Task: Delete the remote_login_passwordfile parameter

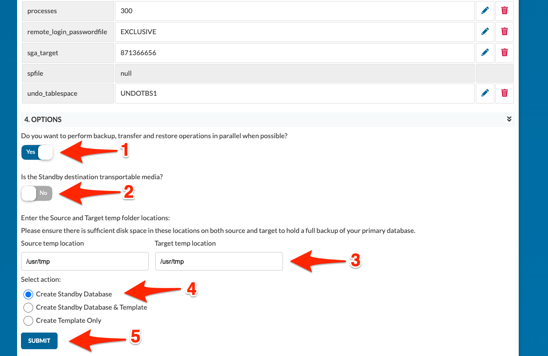Action: (x=504, y=32)
